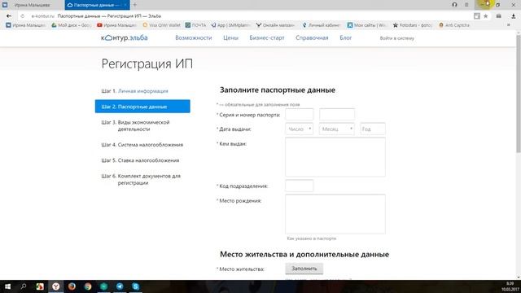Focus passport number field

(x=336, y=114)
